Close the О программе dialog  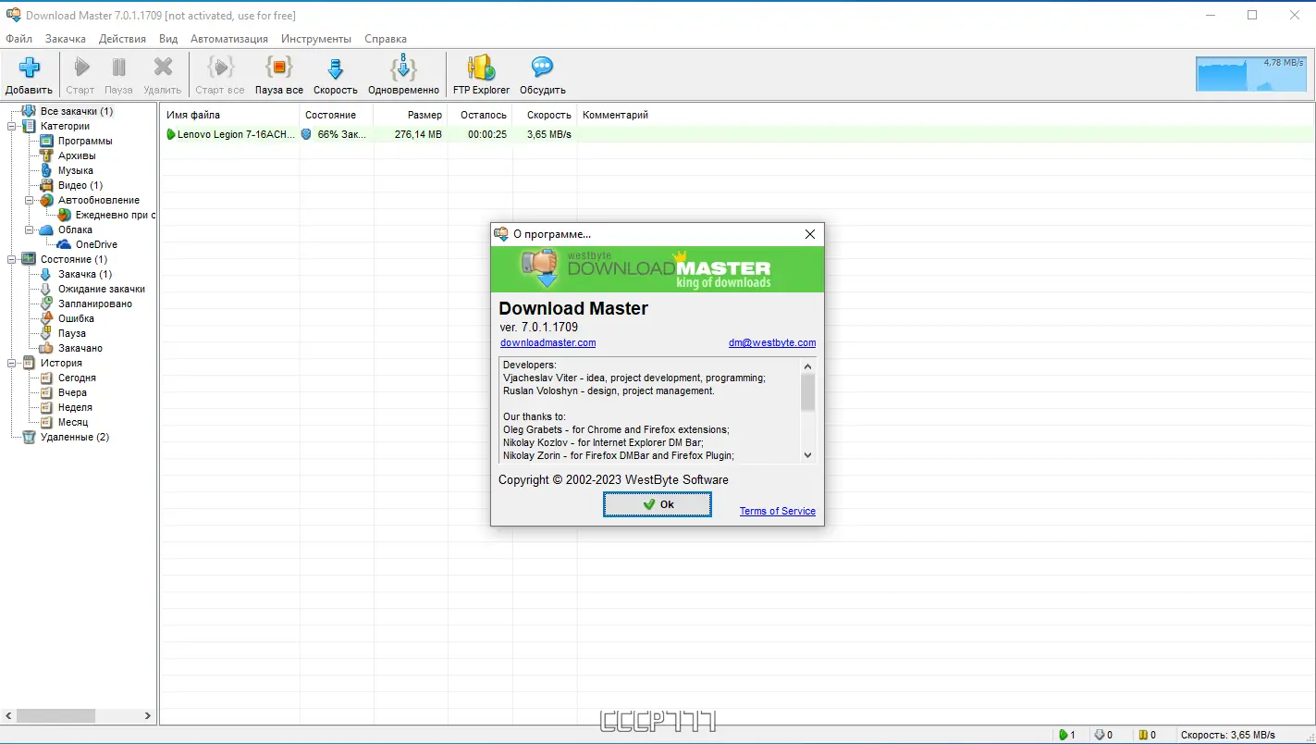(x=810, y=234)
